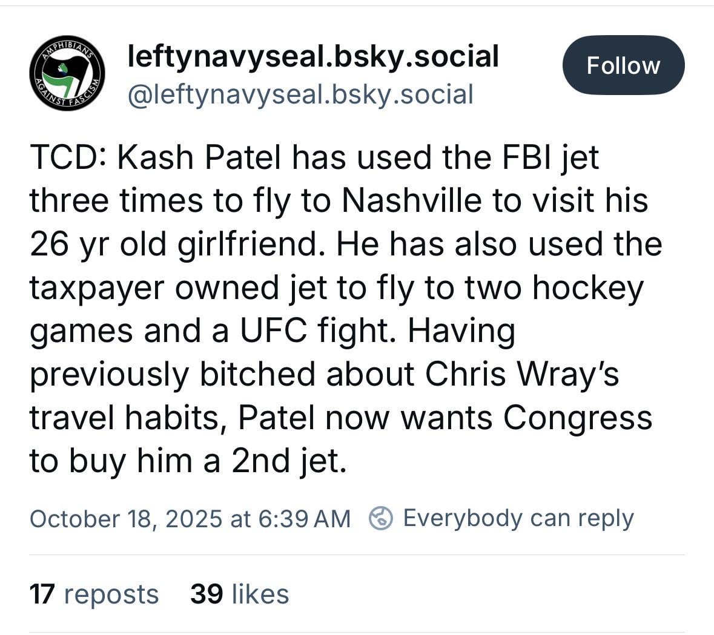The height and width of the screenshot is (635, 714).
Task: Click "UFC fight" in the post text
Action: pos(317,331)
